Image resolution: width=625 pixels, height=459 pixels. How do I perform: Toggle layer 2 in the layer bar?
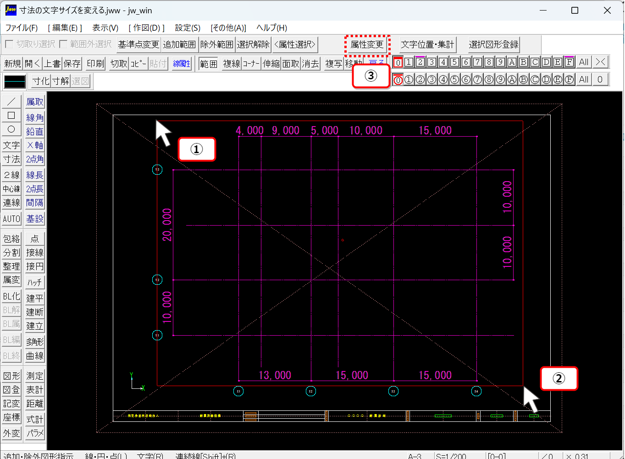click(x=420, y=62)
